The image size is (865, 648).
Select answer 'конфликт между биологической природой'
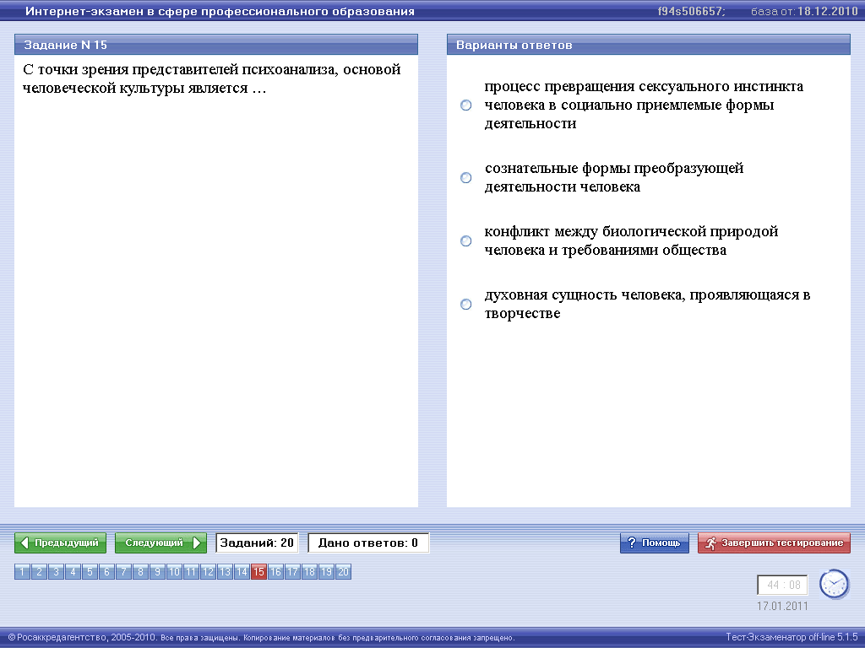point(466,240)
